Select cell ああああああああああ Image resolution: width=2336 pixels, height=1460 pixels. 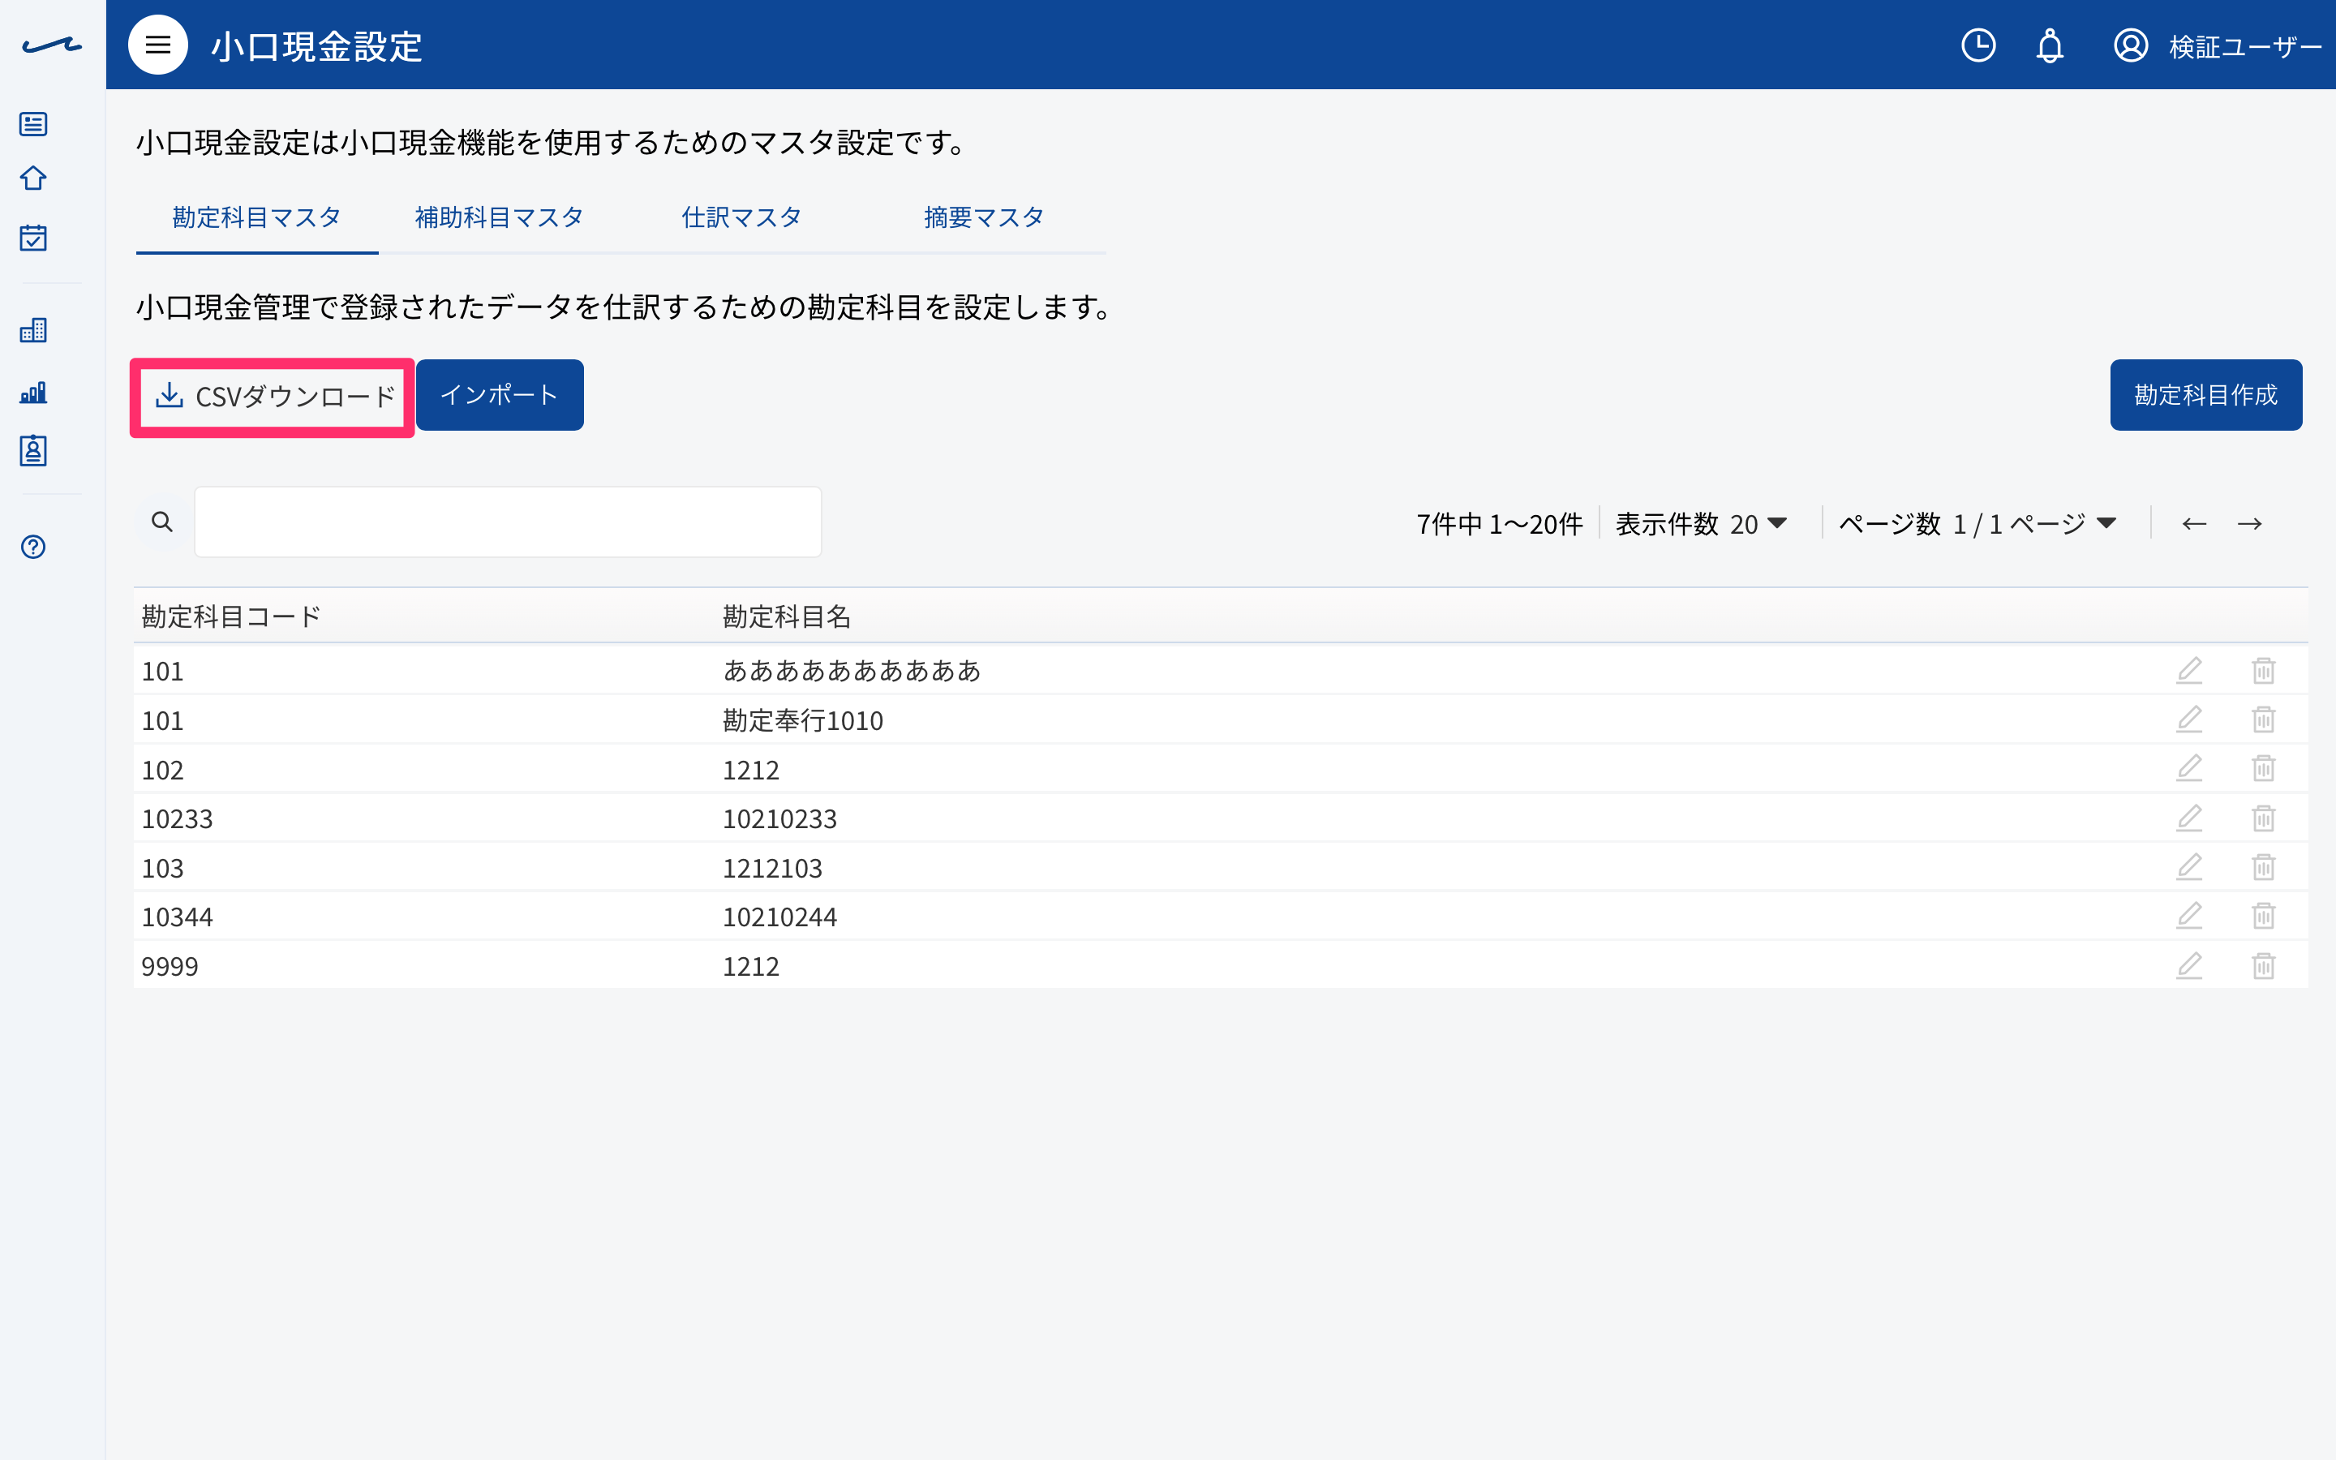click(852, 670)
